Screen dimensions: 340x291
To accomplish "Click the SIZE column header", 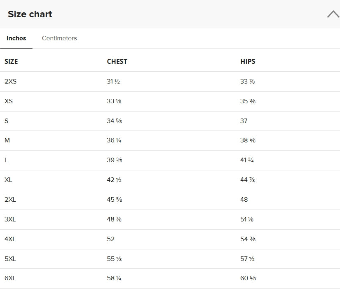I will tap(11, 61).
